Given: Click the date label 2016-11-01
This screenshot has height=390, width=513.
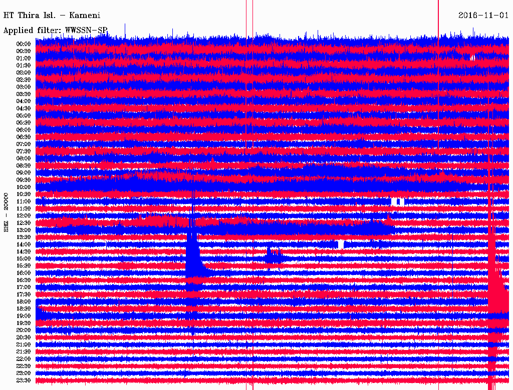Looking at the screenshot, I should (x=483, y=15).
